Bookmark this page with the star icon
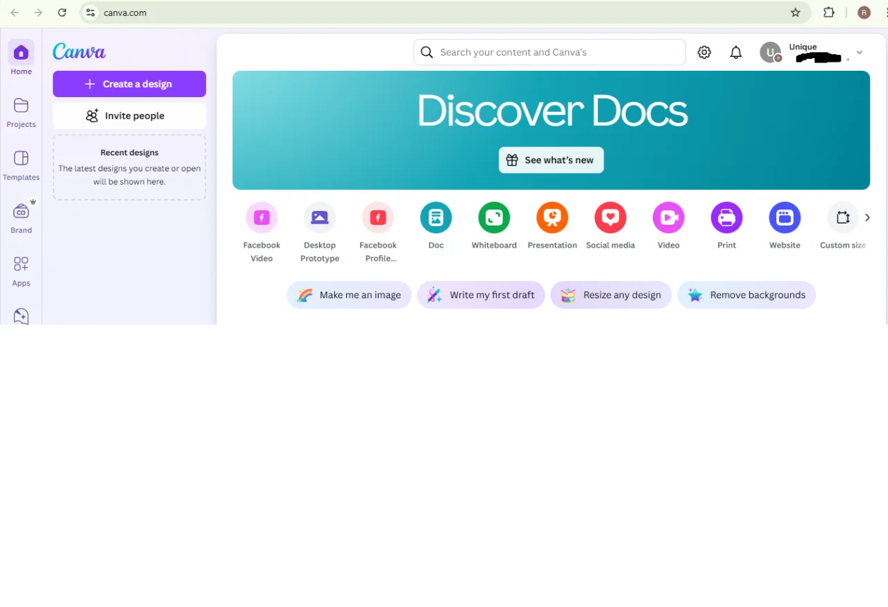Viewport: 888px width, 607px height. click(796, 12)
